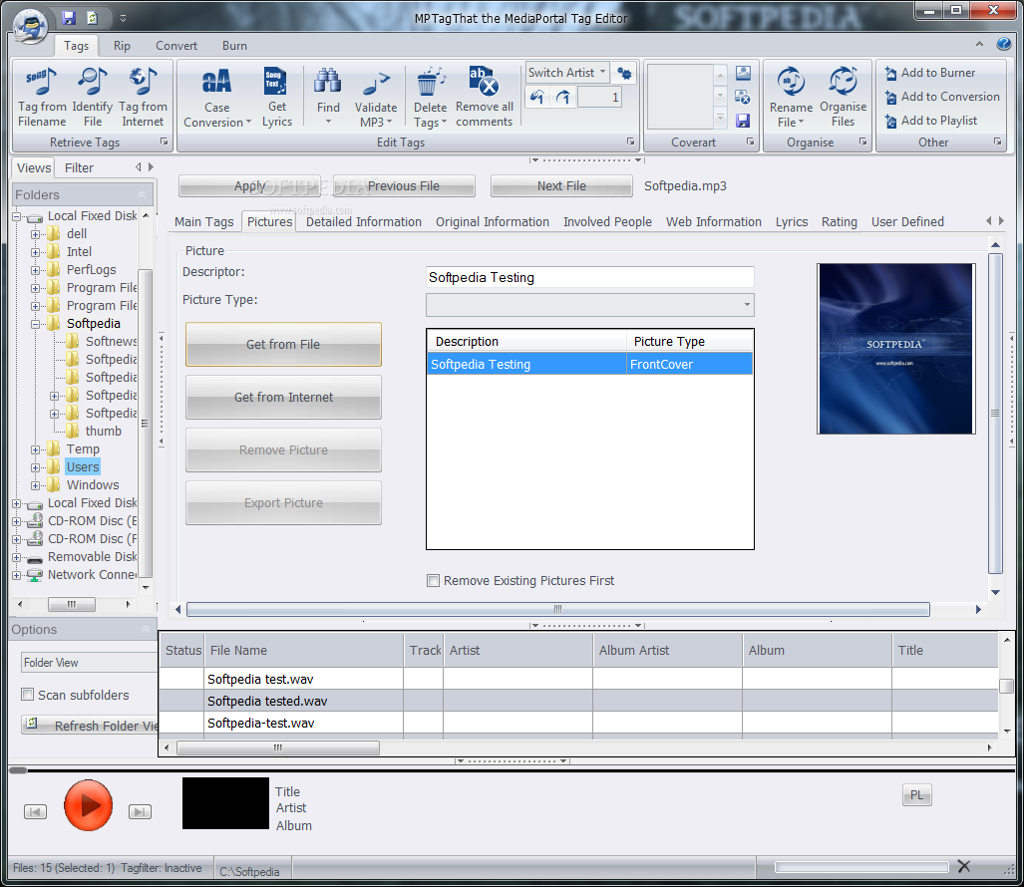Play the selected track

point(88,805)
